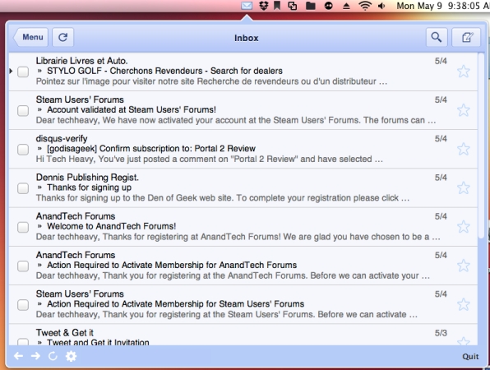490x370 pixels.
Task: Tick Welcome to AnandTech Forums checkbox
Action: pyautogui.click(x=23, y=227)
